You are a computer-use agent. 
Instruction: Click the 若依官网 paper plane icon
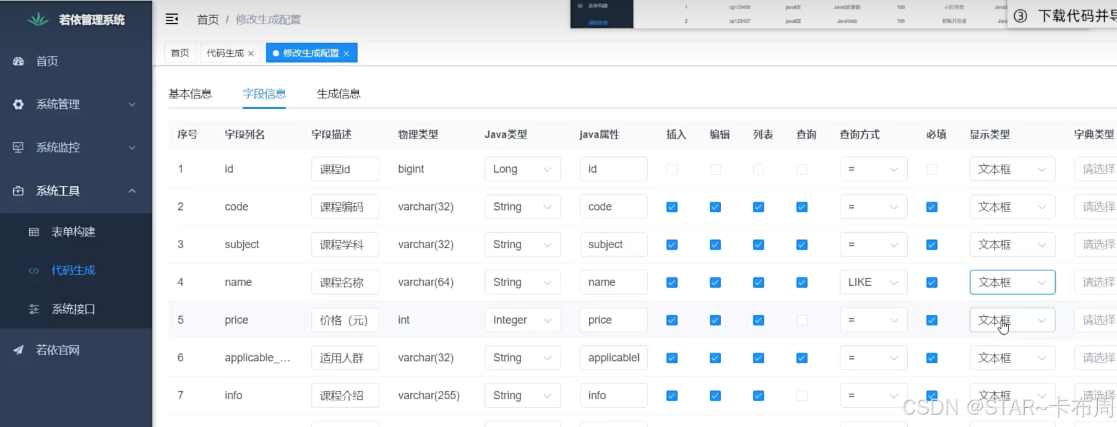click(19, 350)
